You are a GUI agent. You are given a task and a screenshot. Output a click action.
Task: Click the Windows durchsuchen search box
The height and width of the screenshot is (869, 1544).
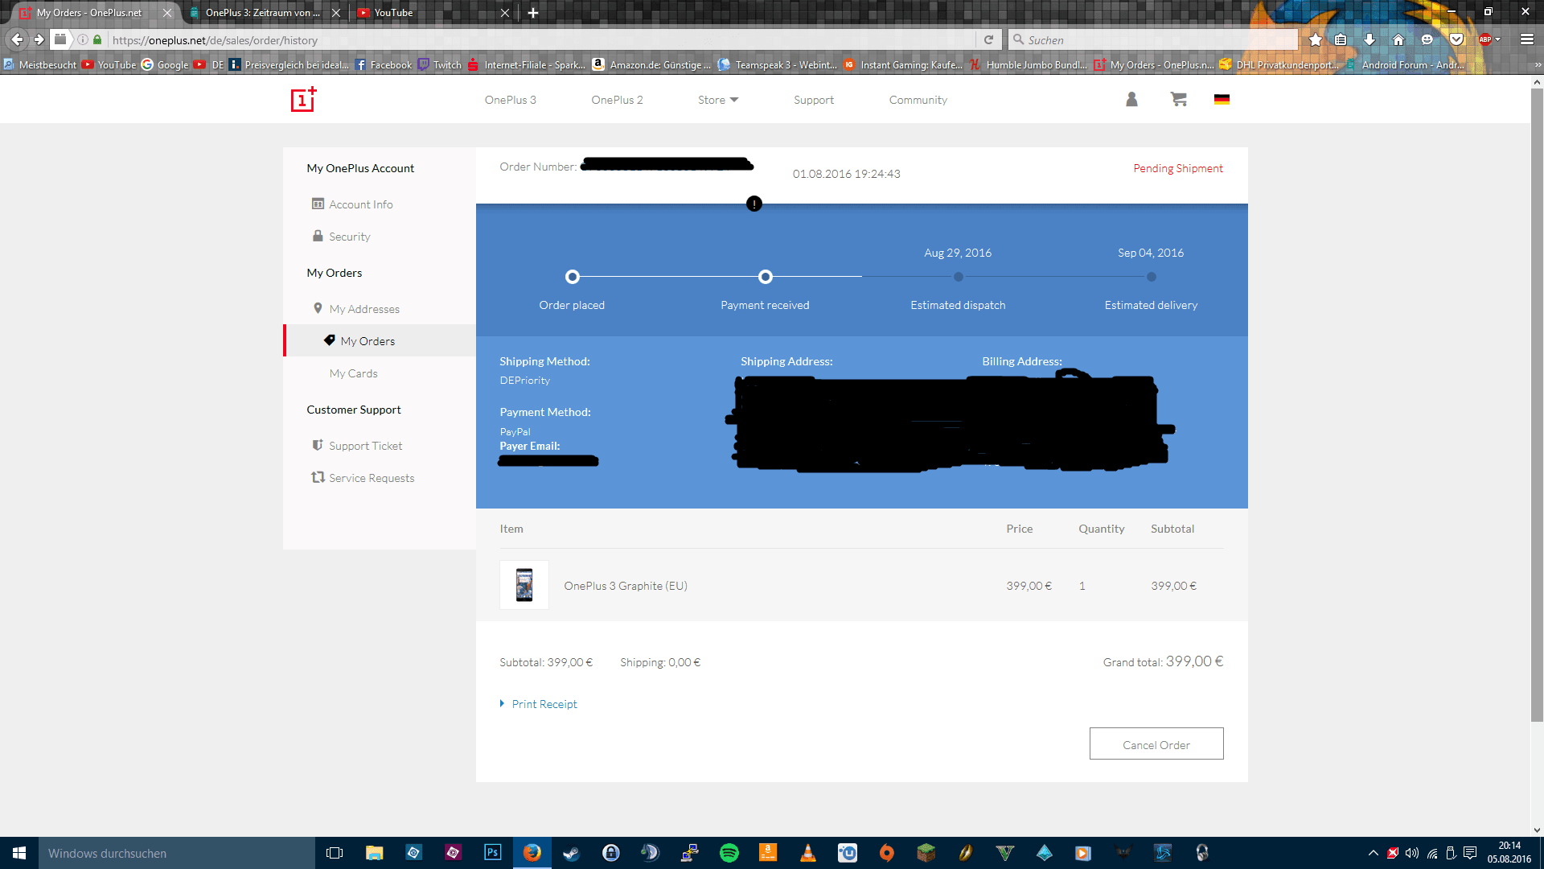coord(177,853)
